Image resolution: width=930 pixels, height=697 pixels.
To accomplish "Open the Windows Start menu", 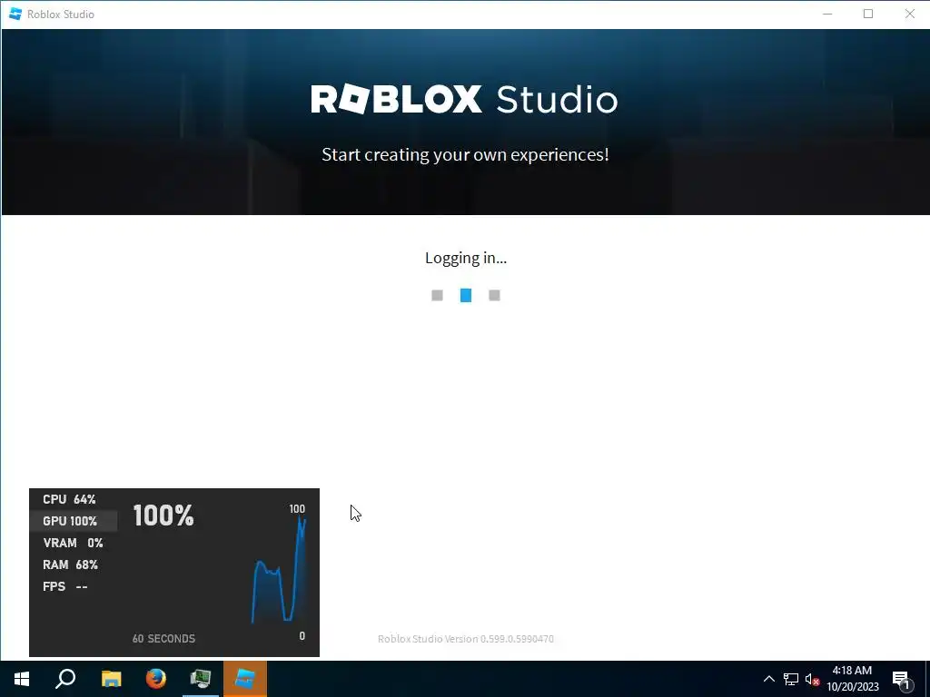I will [22, 679].
